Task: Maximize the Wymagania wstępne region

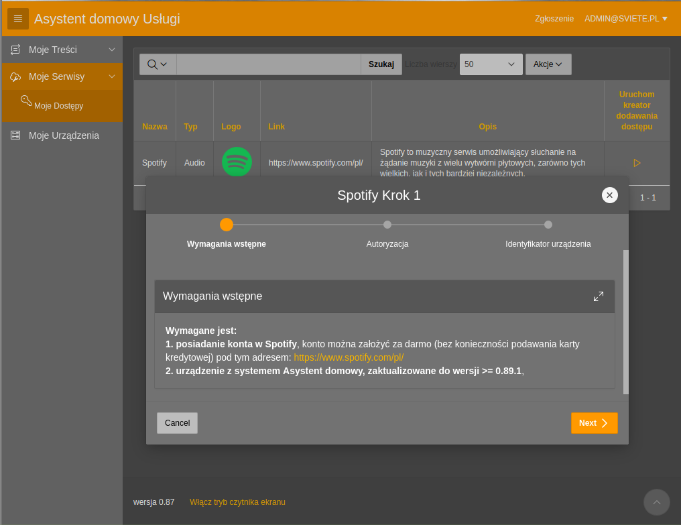Action: (x=599, y=296)
